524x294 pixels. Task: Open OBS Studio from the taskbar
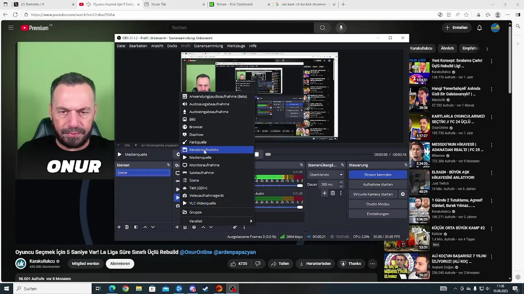point(233,289)
